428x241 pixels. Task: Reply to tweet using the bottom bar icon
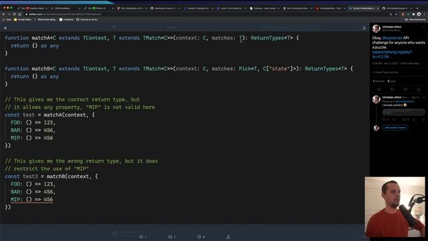(x=141, y=237)
